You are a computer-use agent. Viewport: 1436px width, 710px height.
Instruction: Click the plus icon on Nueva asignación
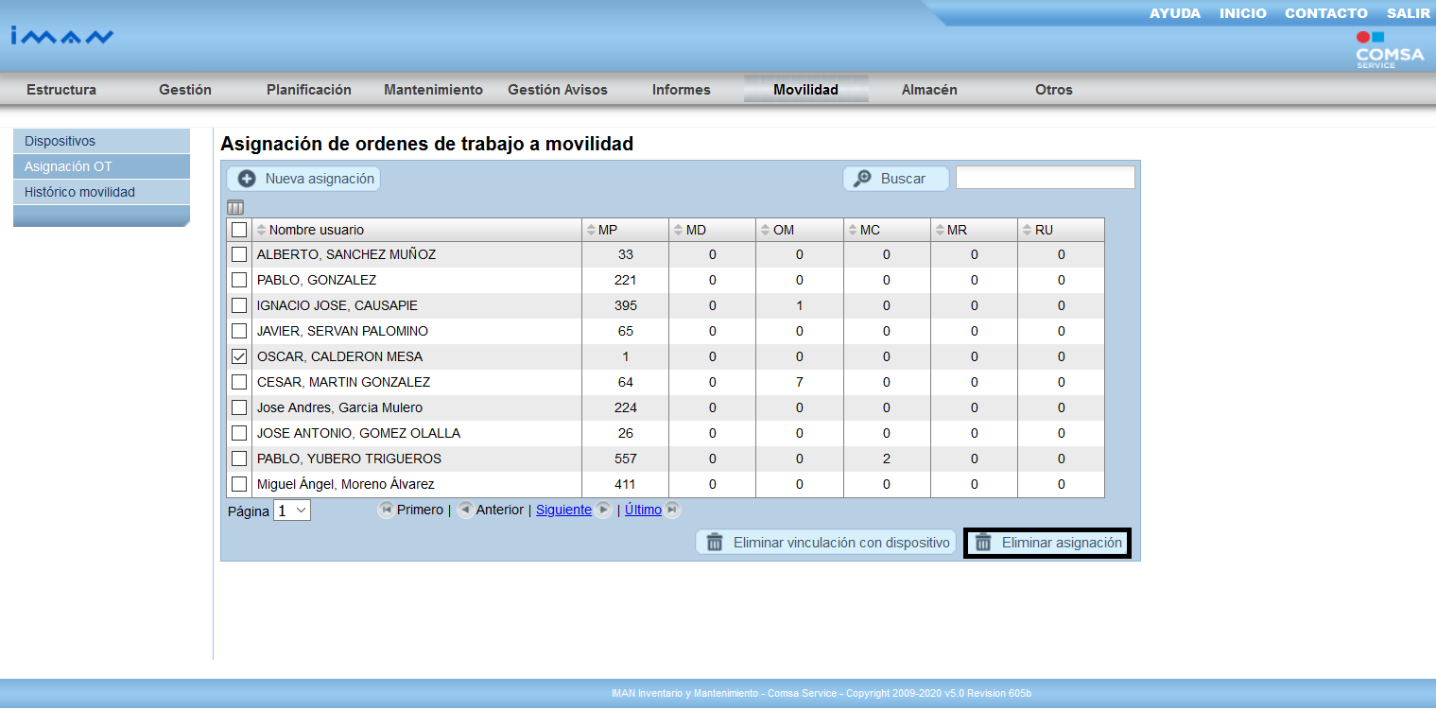pyautogui.click(x=247, y=179)
